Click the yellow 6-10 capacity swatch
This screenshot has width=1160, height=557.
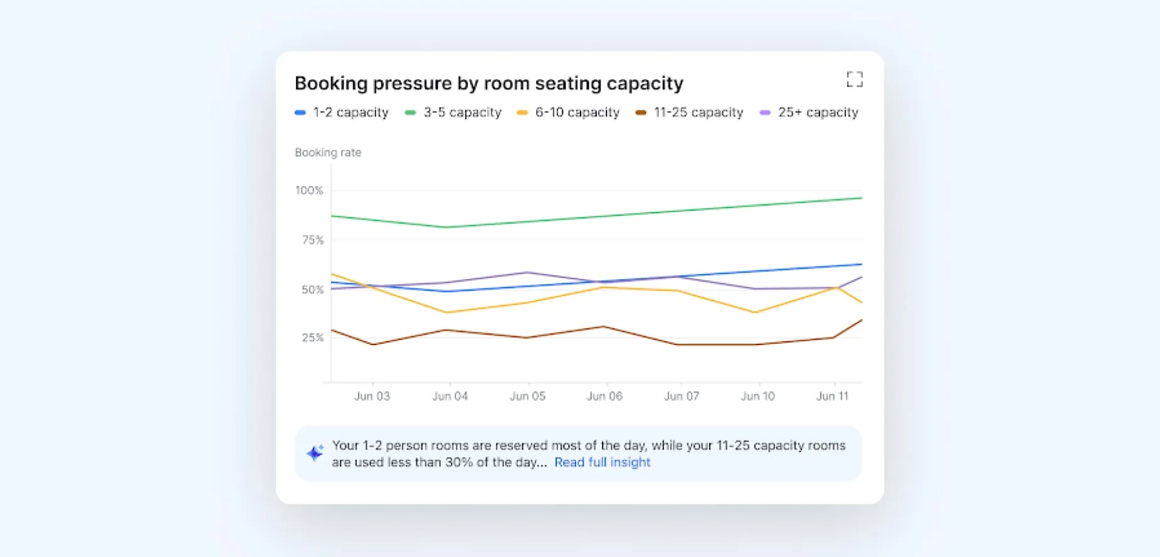tap(522, 113)
